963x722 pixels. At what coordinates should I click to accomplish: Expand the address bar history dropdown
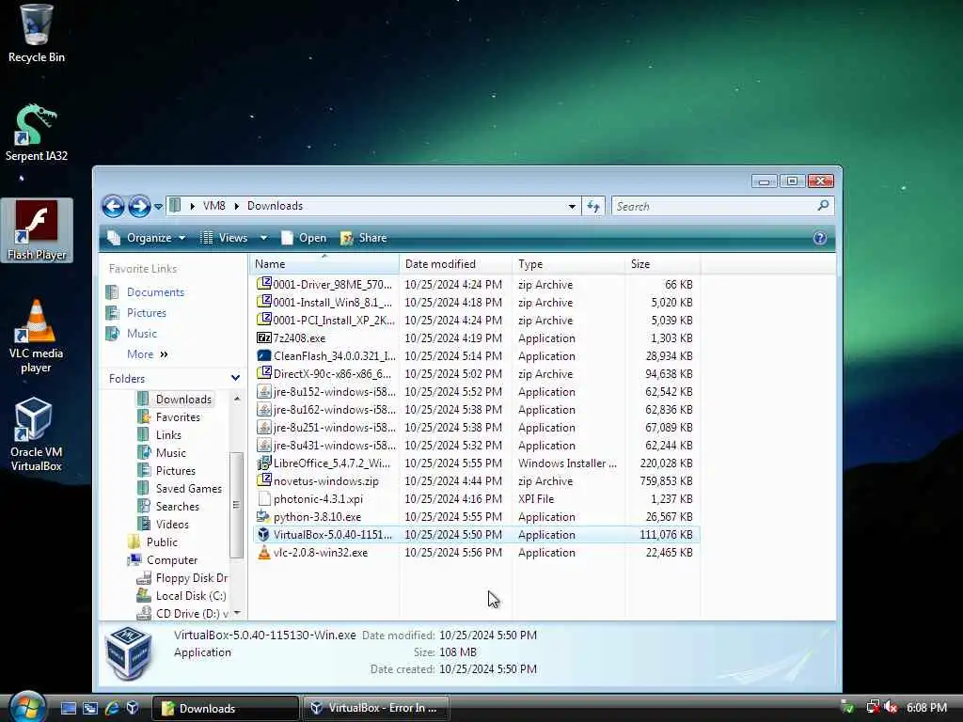click(572, 206)
